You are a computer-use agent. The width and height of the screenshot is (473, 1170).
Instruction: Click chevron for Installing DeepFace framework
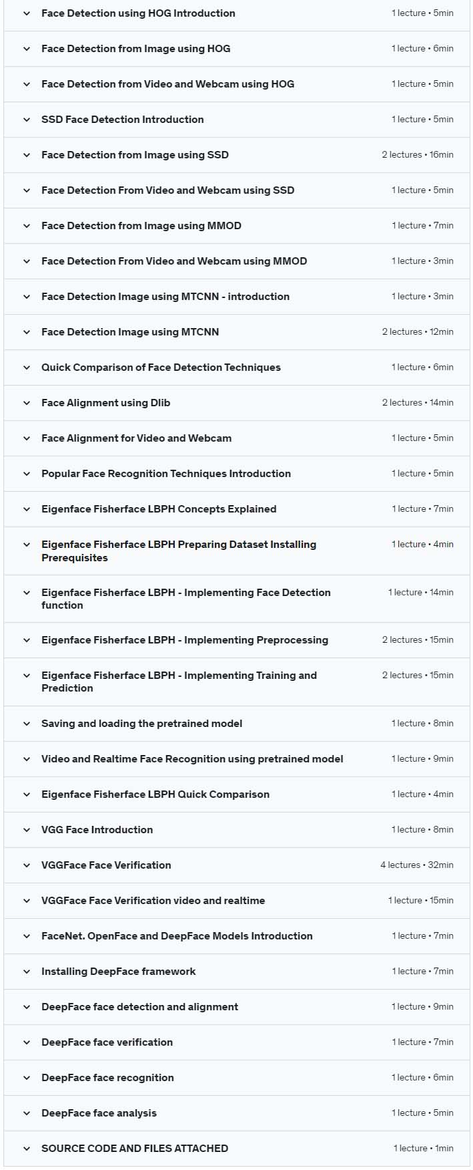[x=27, y=972]
